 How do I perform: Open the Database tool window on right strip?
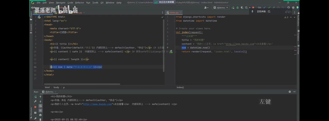pos(298,35)
